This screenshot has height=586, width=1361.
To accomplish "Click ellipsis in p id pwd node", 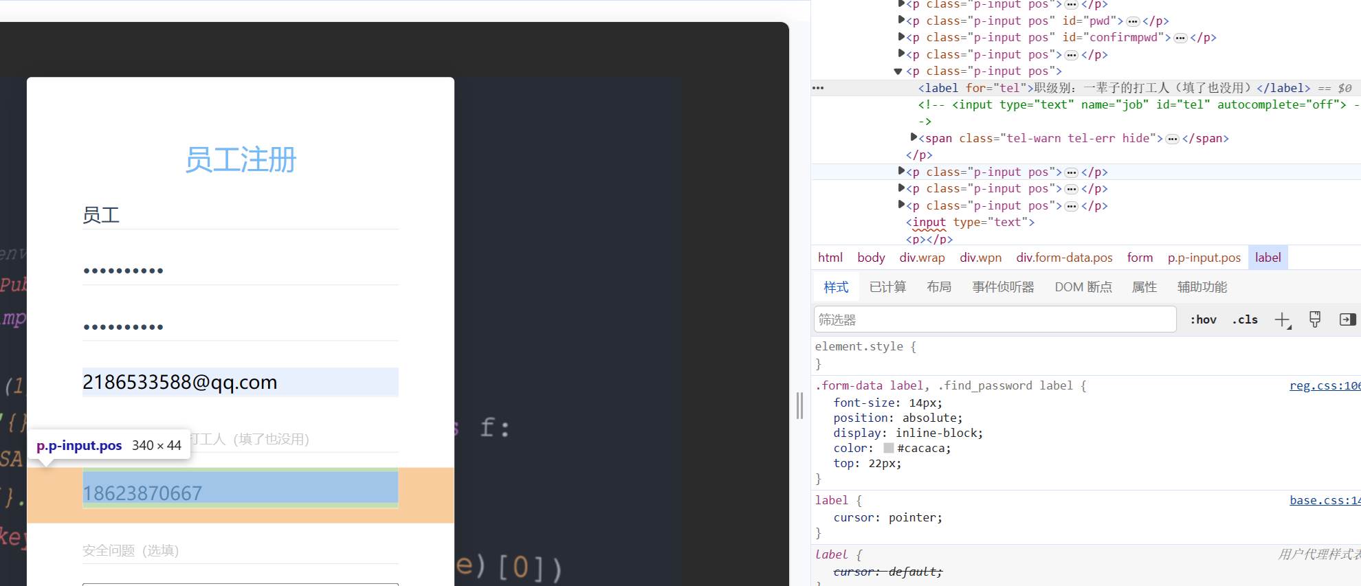I will coord(1133,22).
